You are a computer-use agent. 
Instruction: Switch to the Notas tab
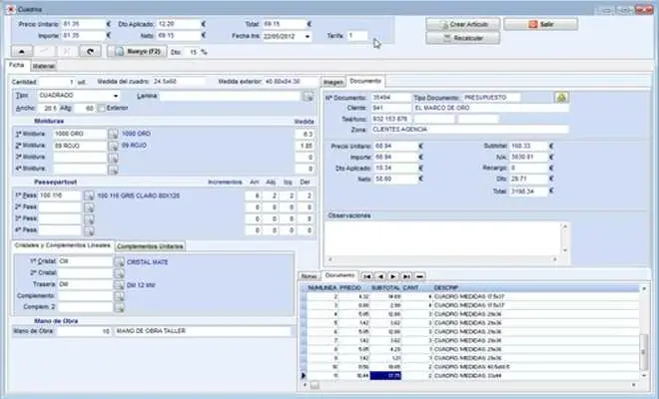(309, 276)
